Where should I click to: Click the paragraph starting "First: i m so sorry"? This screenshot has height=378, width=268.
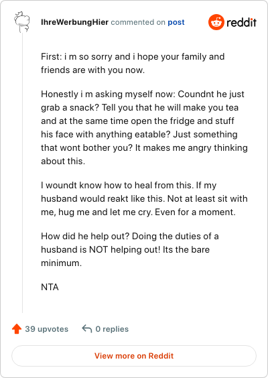point(133,64)
